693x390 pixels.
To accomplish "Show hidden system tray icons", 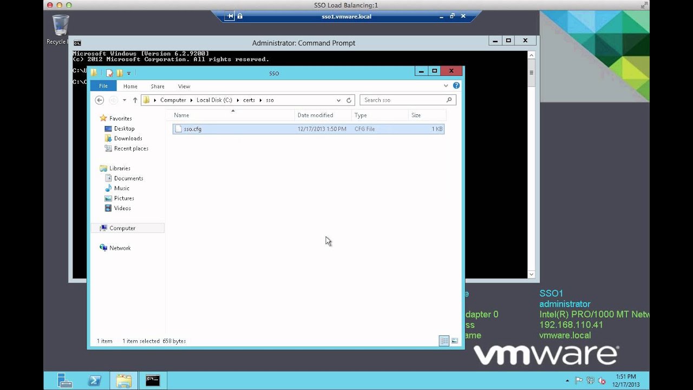I will [x=567, y=381].
